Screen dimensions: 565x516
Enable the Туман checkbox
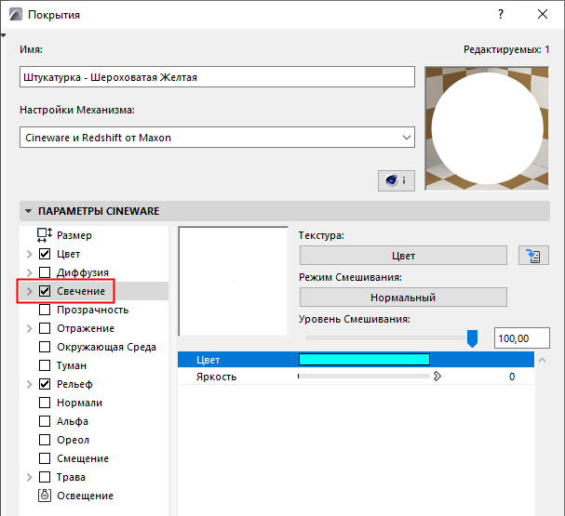pos(45,365)
